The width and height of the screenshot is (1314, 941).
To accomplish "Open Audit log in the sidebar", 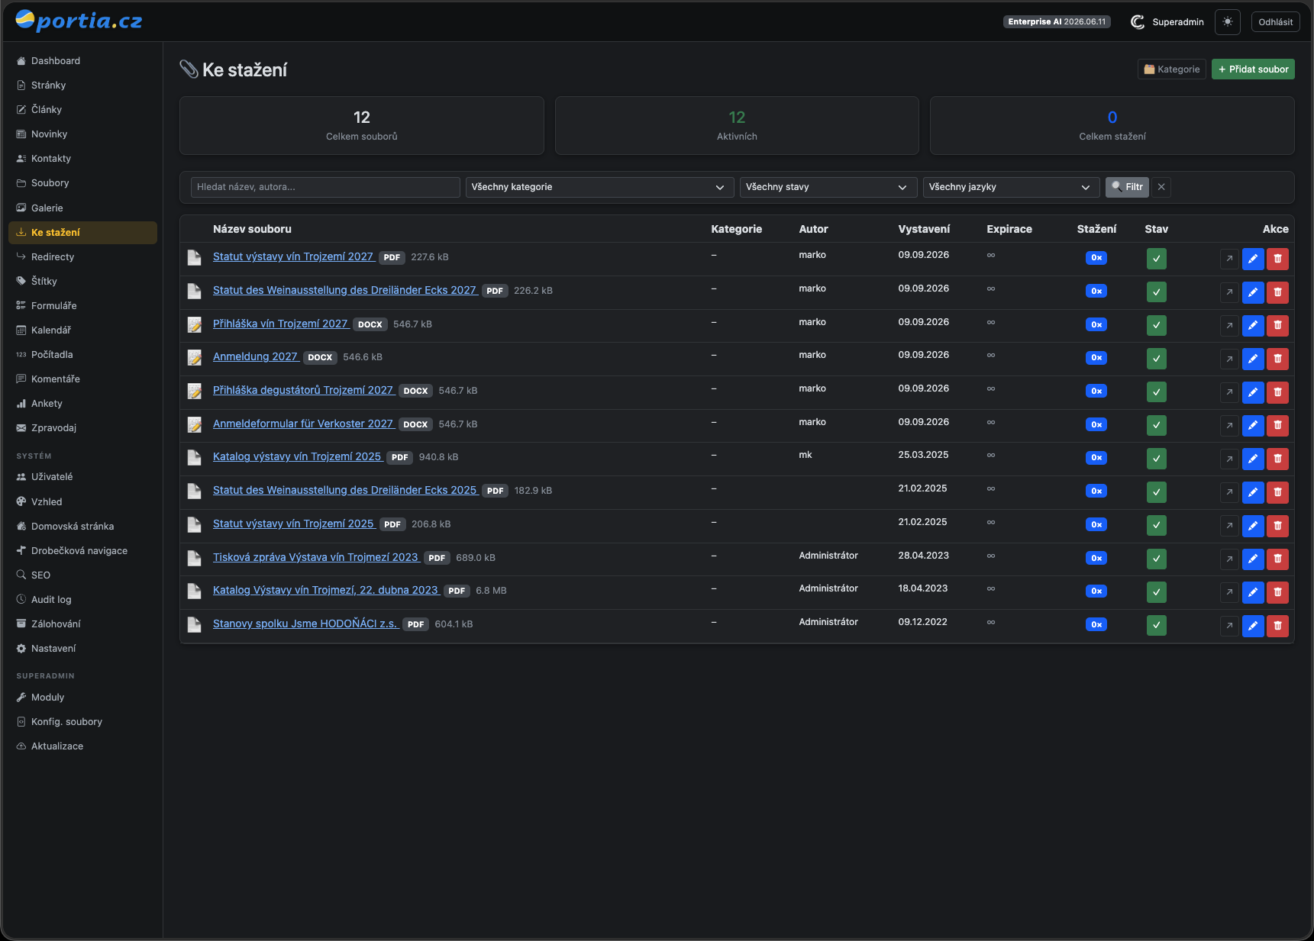I will tap(82, 599).
